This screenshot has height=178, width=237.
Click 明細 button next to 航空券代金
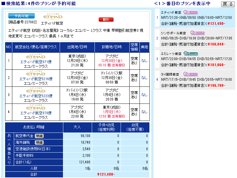tap(39, 136)
